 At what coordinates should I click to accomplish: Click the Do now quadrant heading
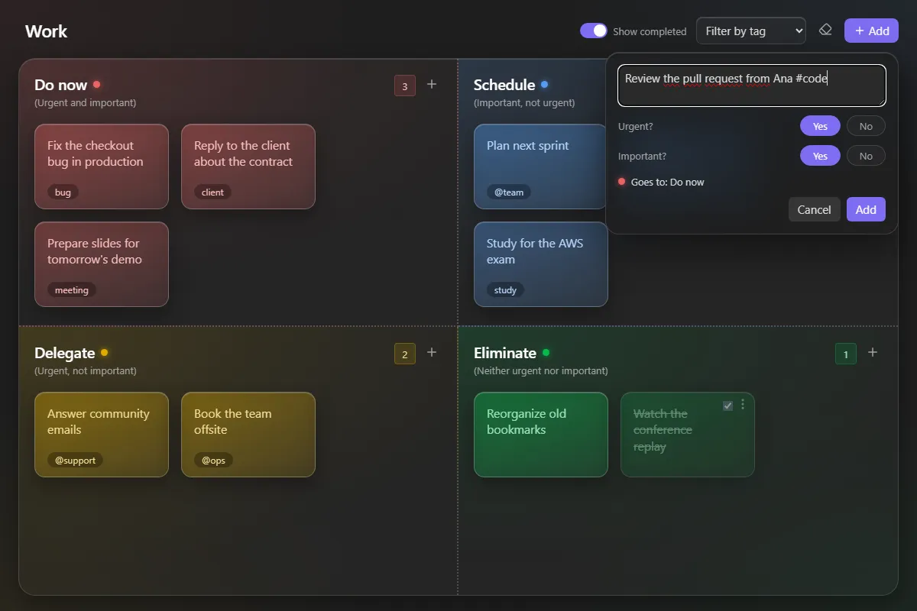(60, 85)
